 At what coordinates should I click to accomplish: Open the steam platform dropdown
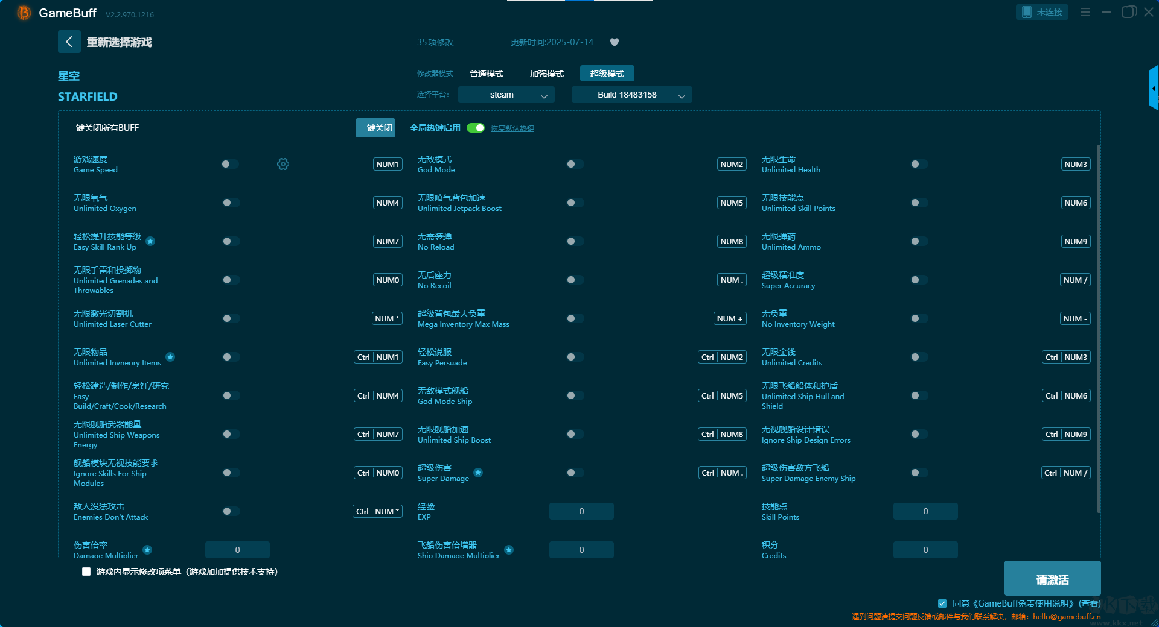coord(506,95)
